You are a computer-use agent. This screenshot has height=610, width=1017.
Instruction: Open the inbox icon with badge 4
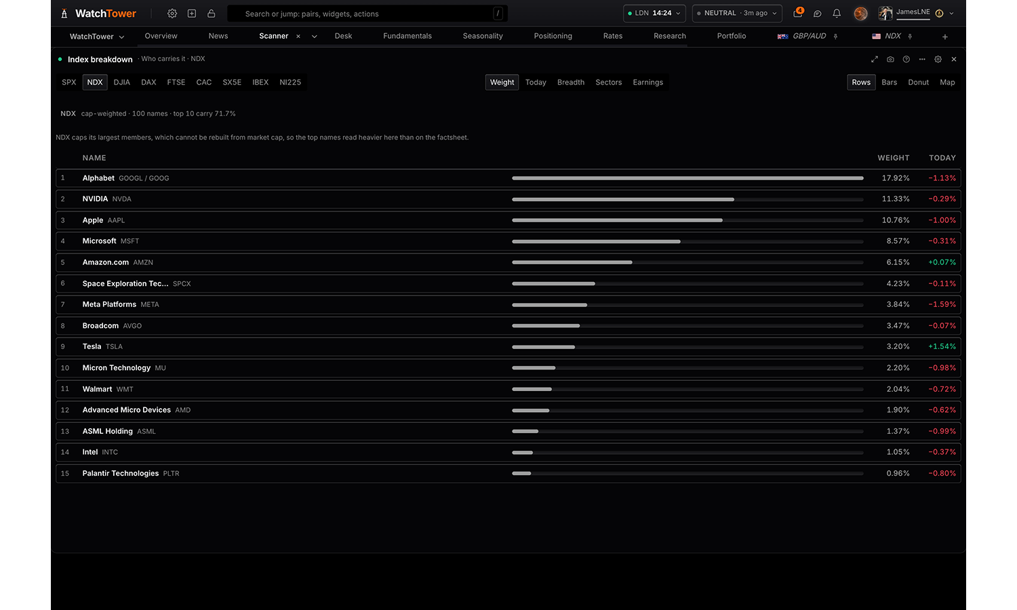pyautogui.click(x=798, y=13)
